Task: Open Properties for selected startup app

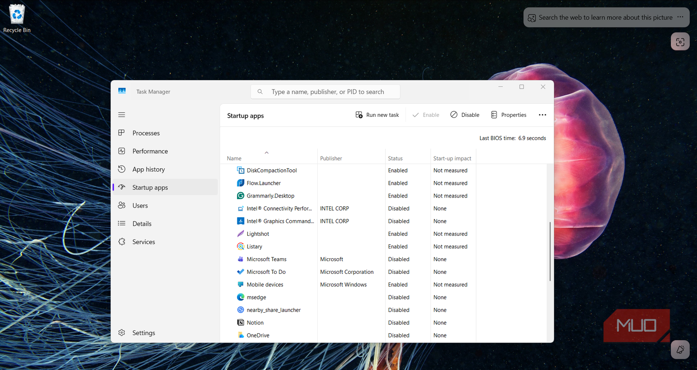Action: pos(509,115)
